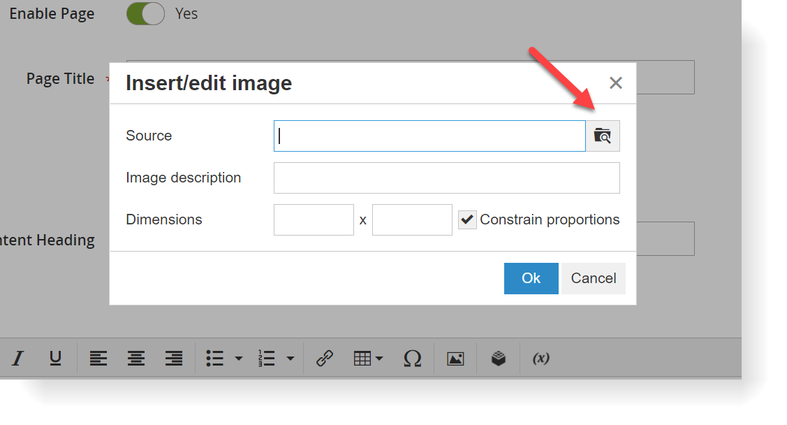Toggle underline formatting
Screen dimensions: 787x425
(x=55, y=358)
